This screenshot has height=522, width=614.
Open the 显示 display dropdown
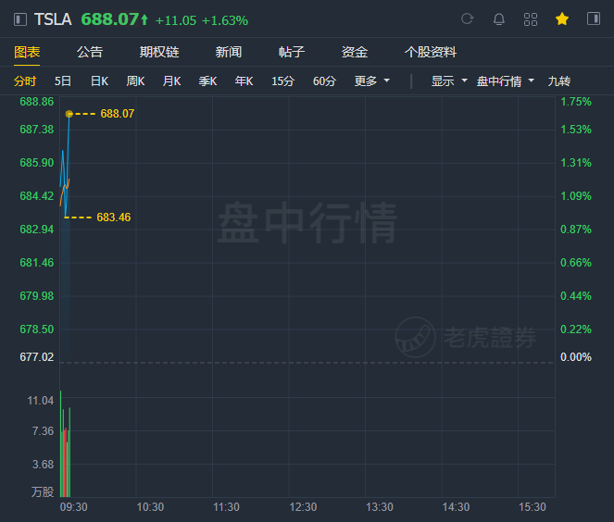449,81
